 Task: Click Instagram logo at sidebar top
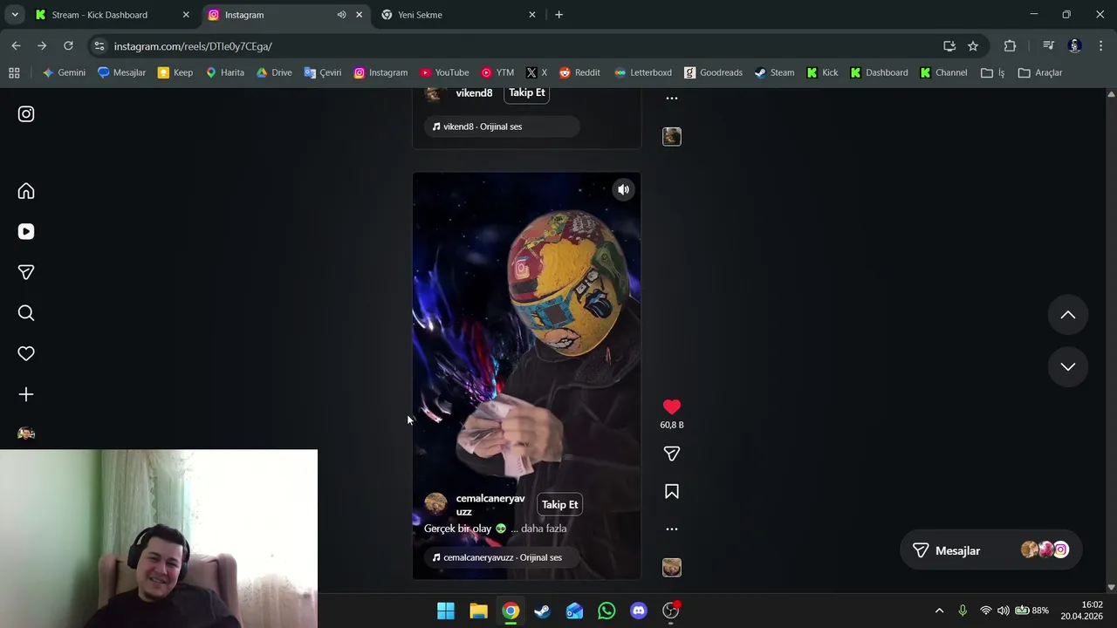coord(26,113)
